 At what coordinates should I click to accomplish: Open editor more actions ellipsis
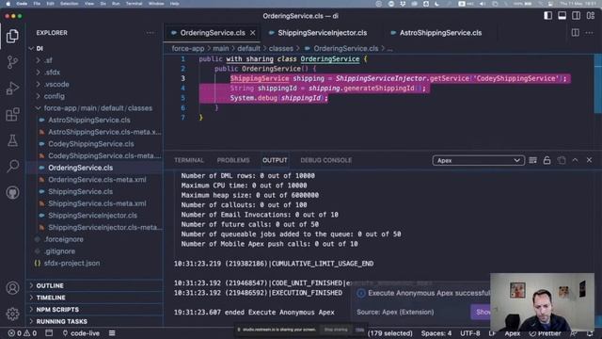tap(590, 33)
